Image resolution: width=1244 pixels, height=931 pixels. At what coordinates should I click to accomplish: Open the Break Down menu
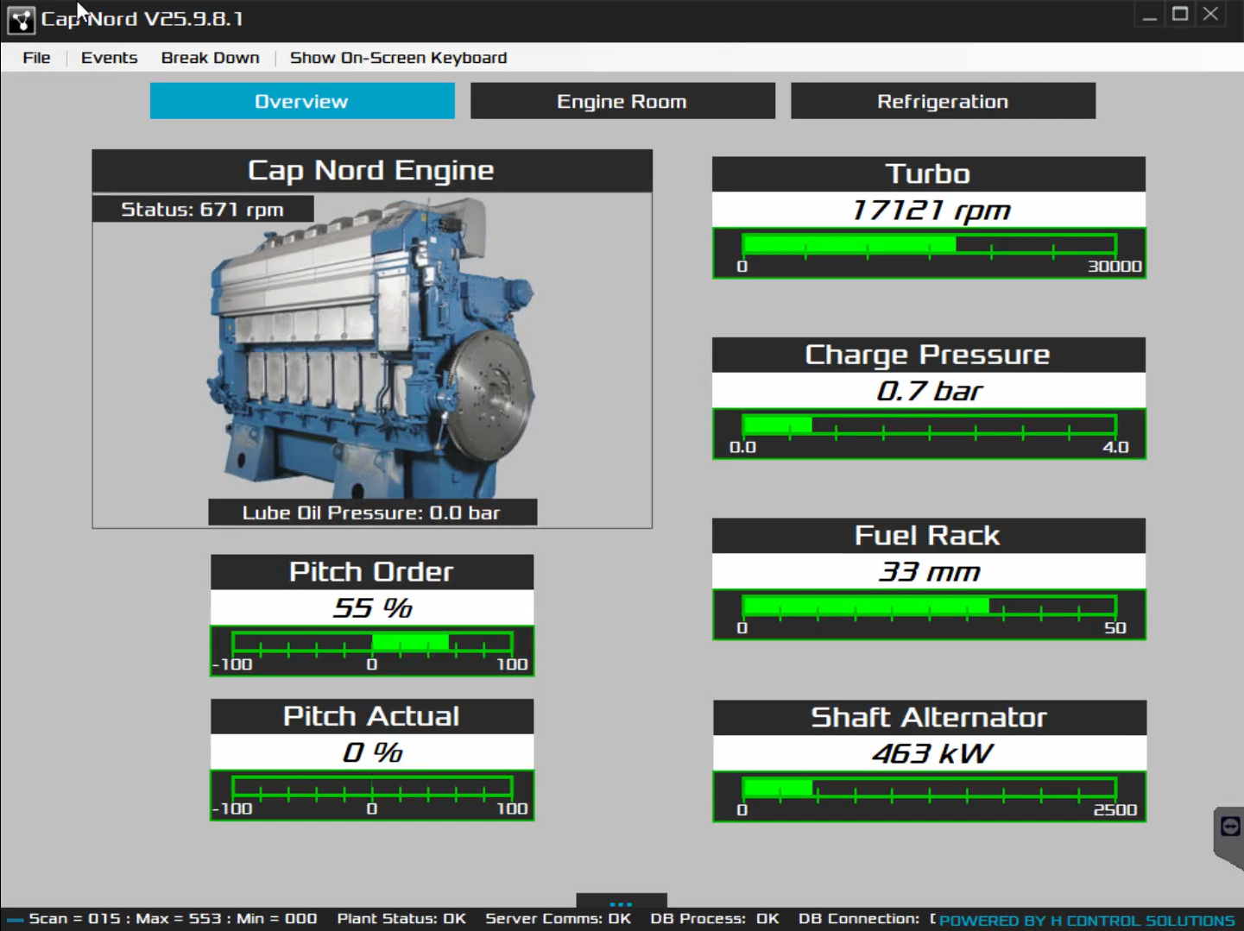coord(210,58)
